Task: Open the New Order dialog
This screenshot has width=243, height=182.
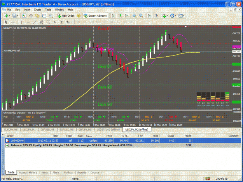Action: 66,16
